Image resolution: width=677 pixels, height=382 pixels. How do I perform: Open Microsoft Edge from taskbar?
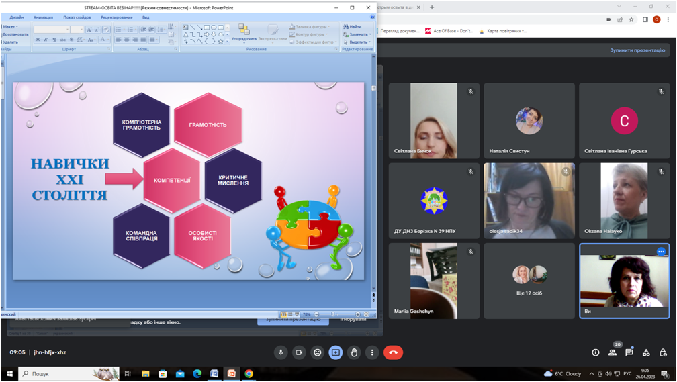point(197,373)
